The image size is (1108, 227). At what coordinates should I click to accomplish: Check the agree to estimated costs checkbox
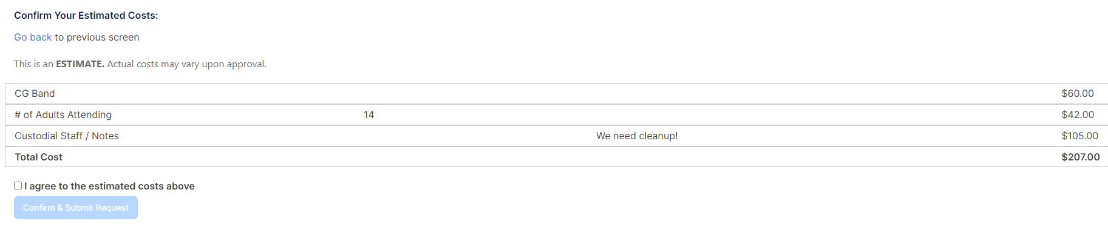(18, 186)
